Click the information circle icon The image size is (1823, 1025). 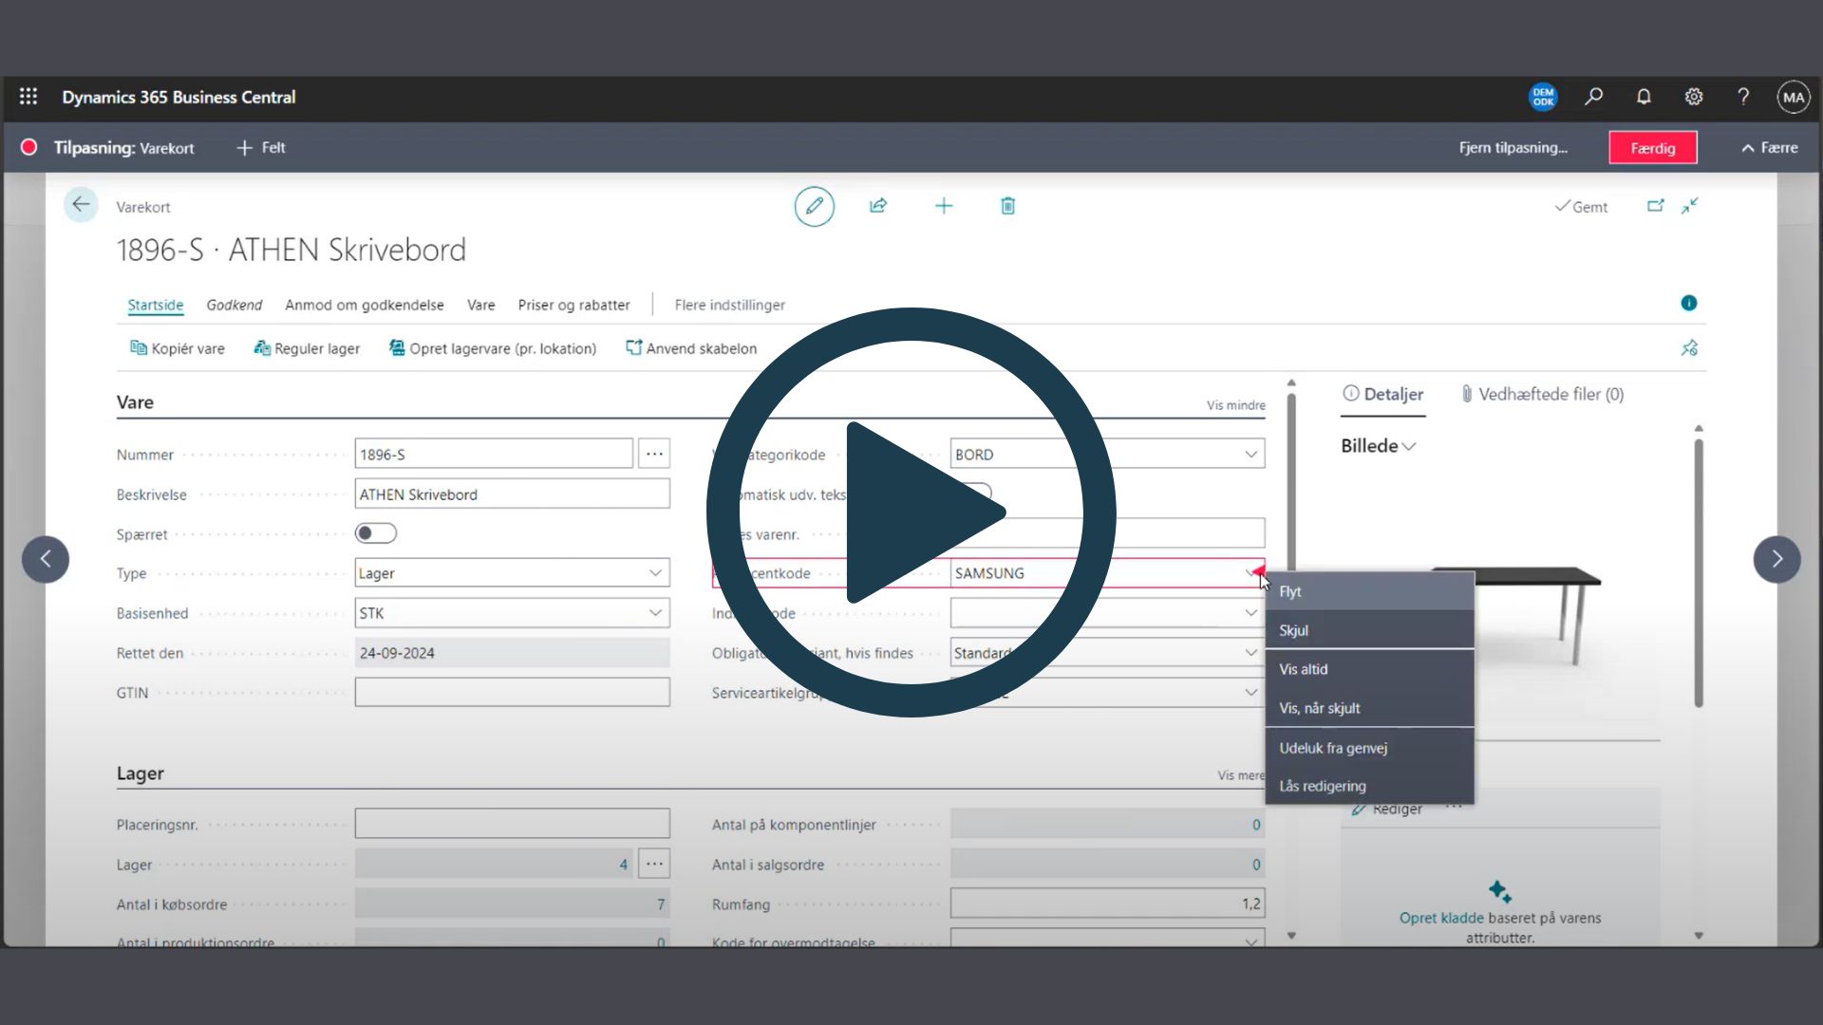(x=1689, y=304)
